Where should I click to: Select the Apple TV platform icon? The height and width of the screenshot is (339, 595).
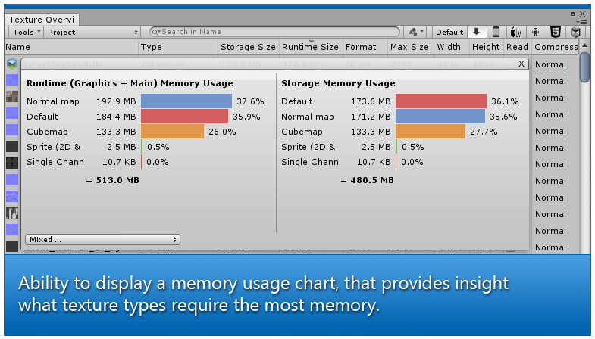tap(516, 32)
